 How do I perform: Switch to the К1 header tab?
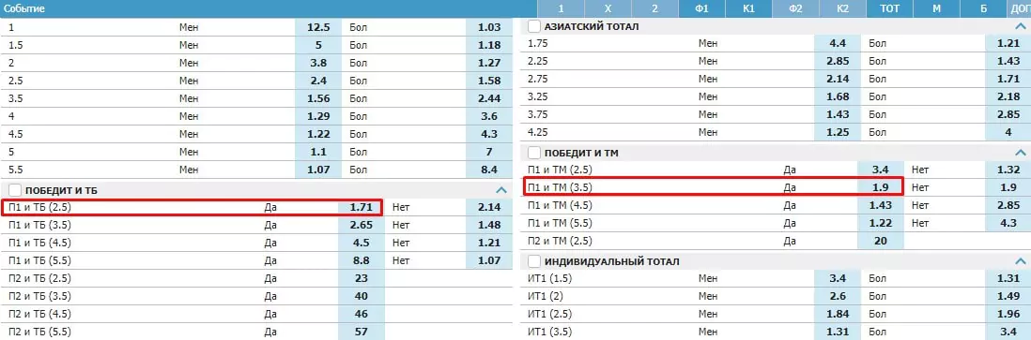click(749, 8)
